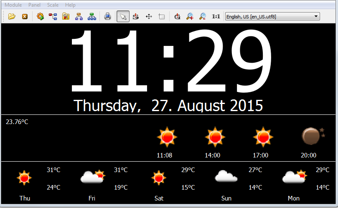Click Saturday's sunny weather icon
This screenshot has height=208, width=338.
point(159,178)
